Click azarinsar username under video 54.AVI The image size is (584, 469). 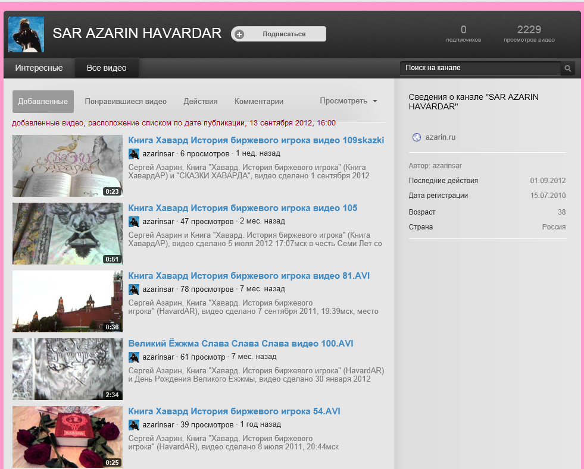(x=158, y=424)
